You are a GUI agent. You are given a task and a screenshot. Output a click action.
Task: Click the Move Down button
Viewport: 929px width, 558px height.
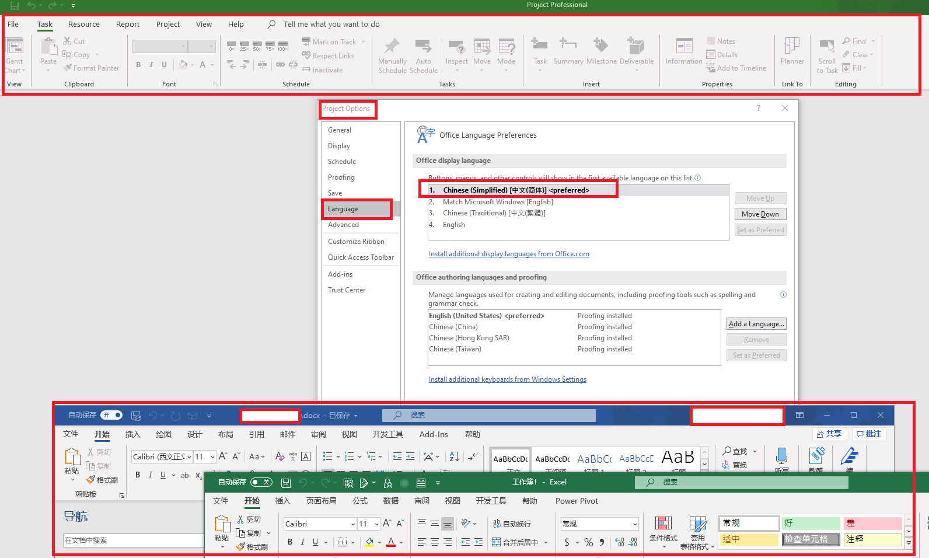click(x=760, y=214)
